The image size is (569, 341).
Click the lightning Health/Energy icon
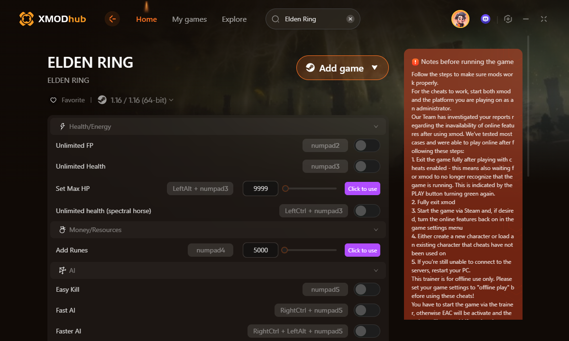62,126
